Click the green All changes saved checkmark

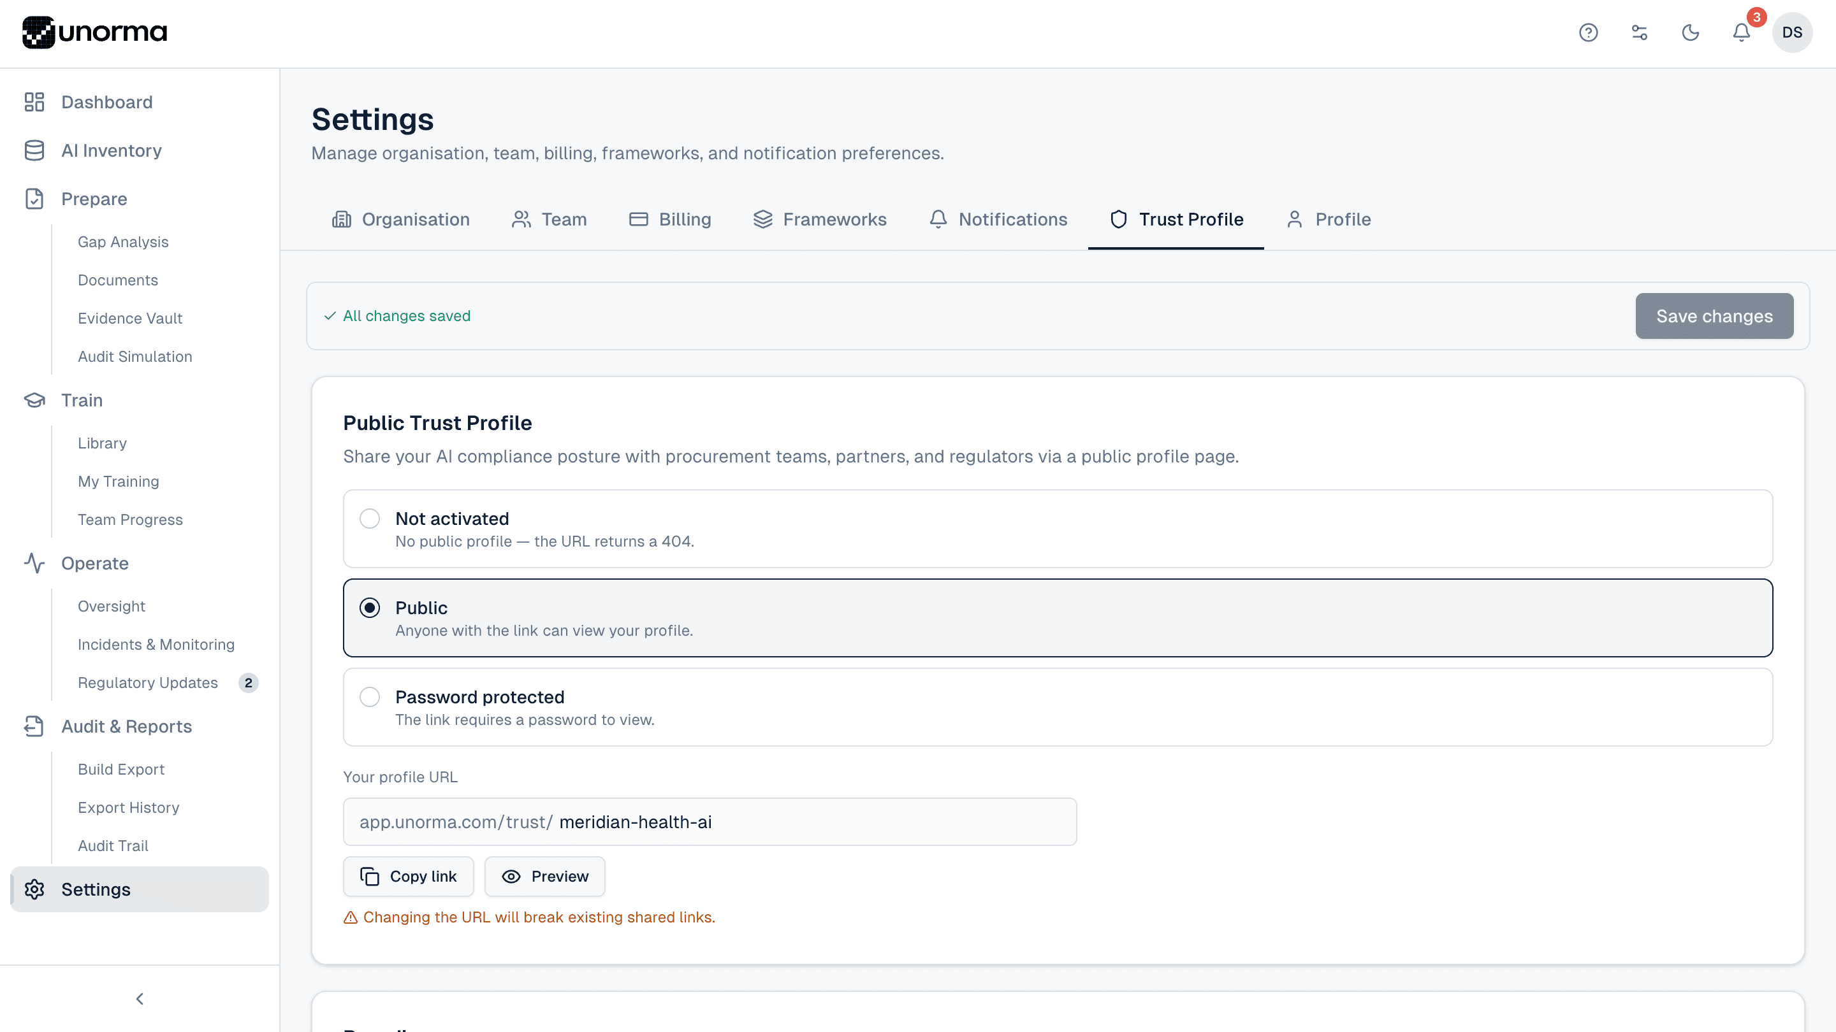click(x=330, y=315)
